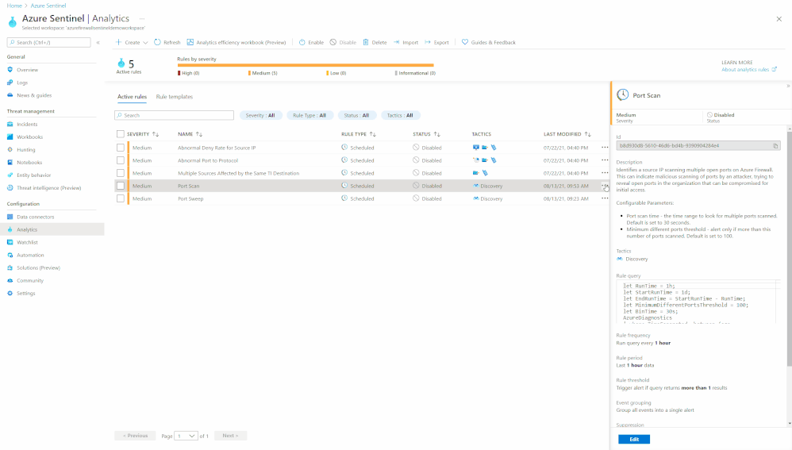Open Entity behavior page
This screenshot has height=450, width=792.
[33, 175]
